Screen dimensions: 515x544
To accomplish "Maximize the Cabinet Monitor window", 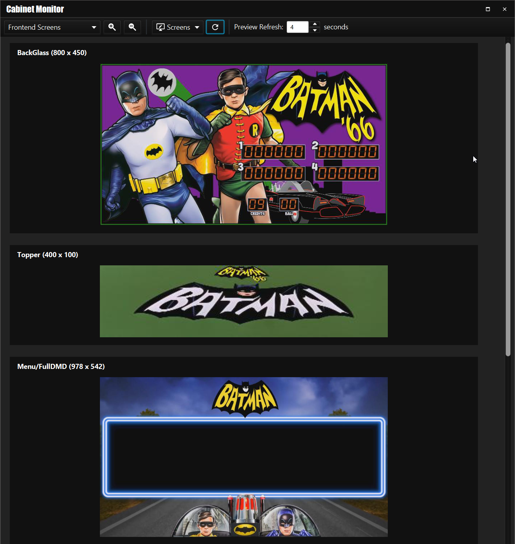I will click(x=488, y=9).
